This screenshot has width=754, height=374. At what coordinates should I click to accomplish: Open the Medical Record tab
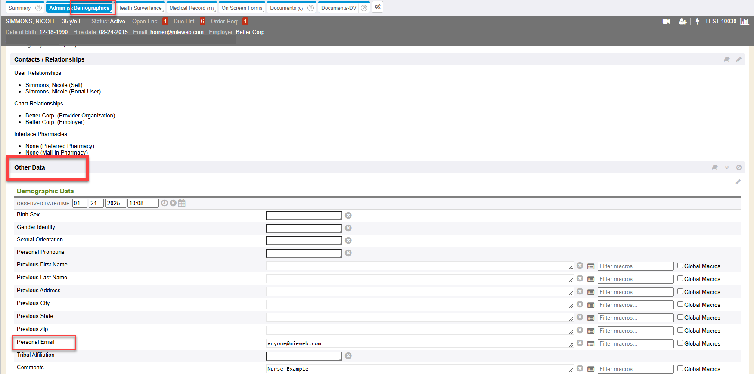coord(191,8)
